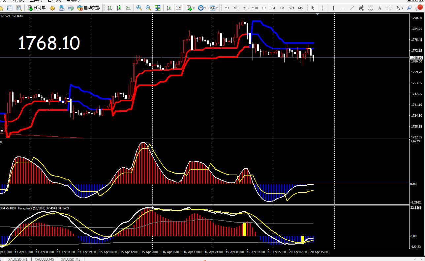Viewport: 425px width, 261px height.
Task: Enable the chart shift toggle
Action: click(x=178, y=8)
